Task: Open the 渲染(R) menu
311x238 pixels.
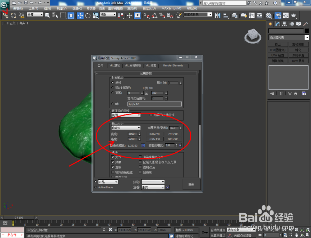Action: pos(132,8)
